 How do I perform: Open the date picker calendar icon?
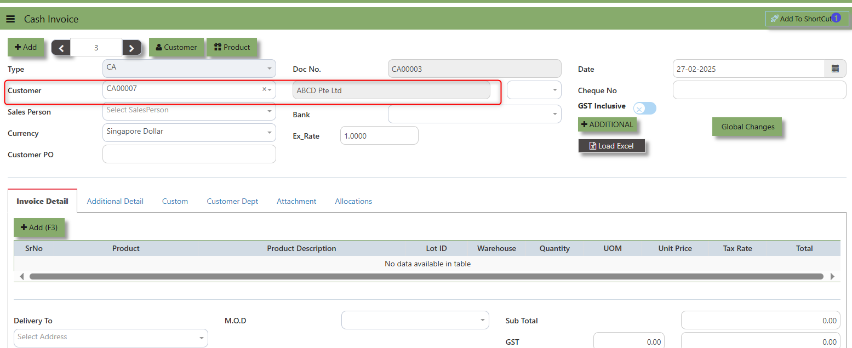click(x=835, y=69)
